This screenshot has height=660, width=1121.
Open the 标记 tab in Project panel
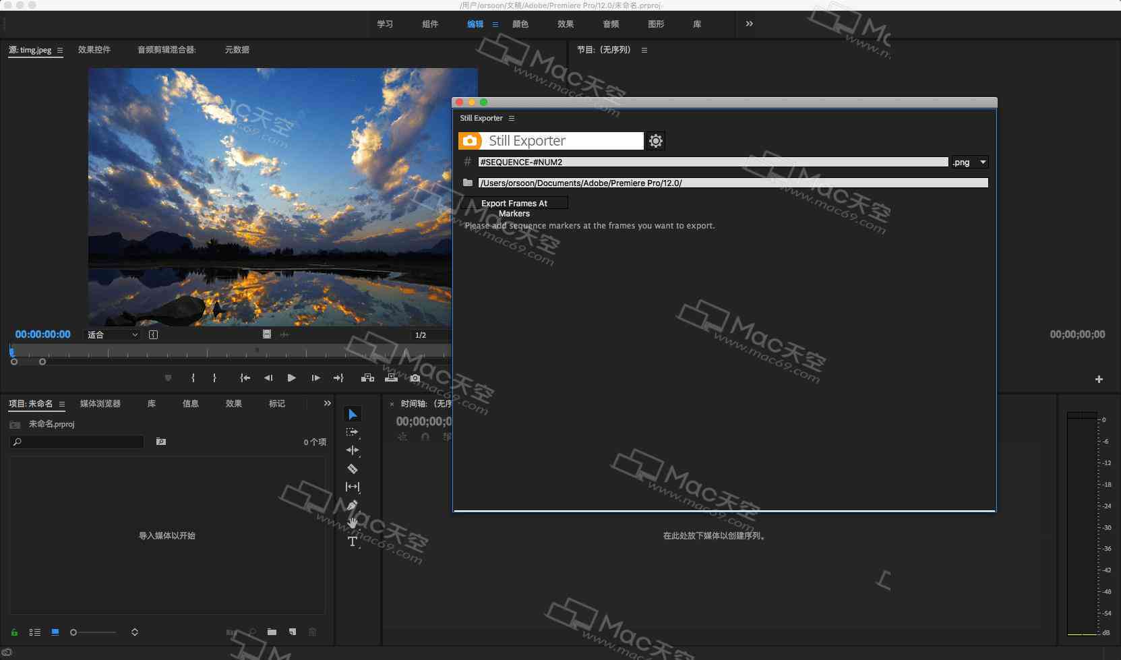(277, 404)
